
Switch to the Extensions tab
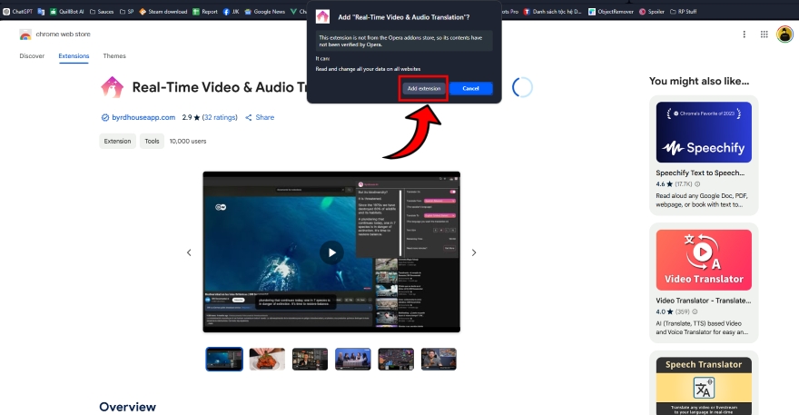click(74, 56)
